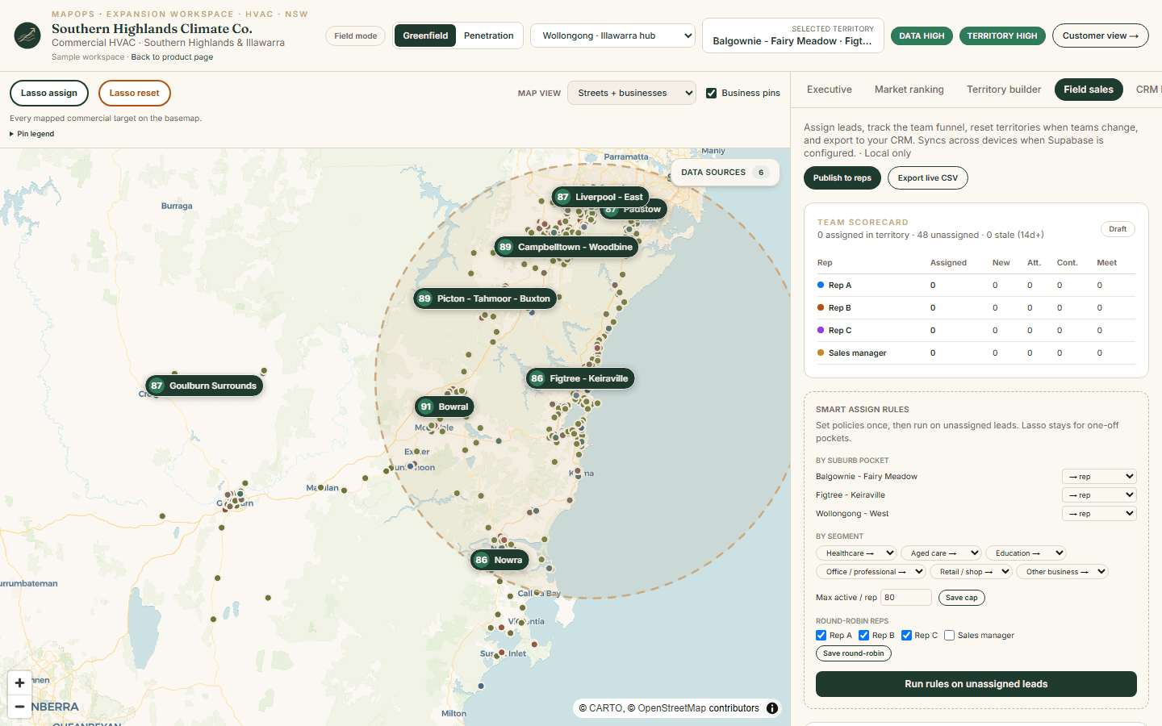Toggle the Business pins checkbox

click(711, 93)
